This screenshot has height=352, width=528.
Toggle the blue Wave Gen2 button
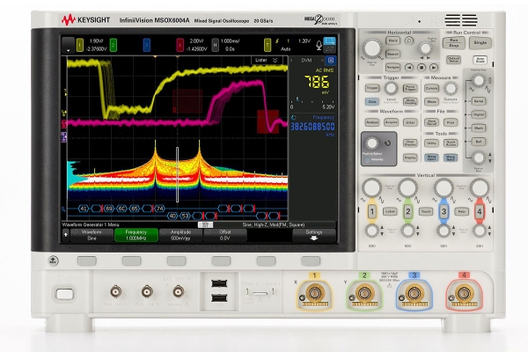tap(451, 158)
